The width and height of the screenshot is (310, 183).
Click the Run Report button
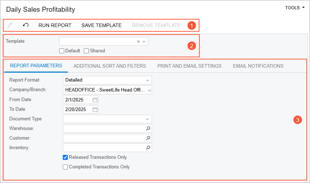55,25
